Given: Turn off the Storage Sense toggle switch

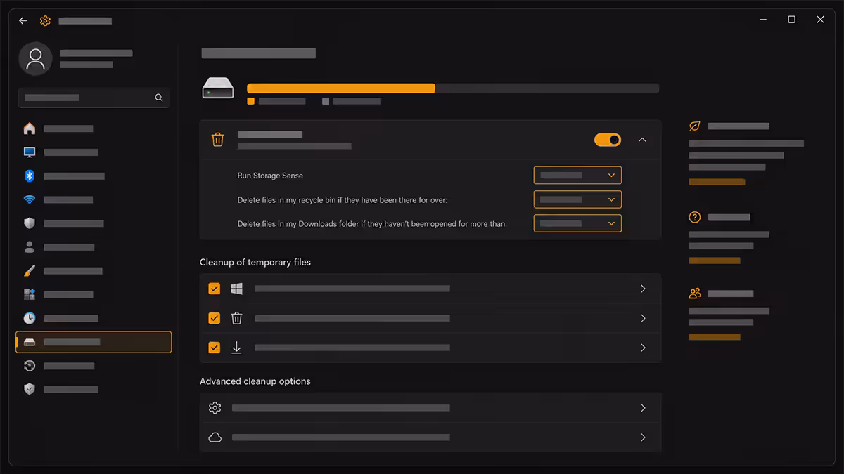Looking at the screenshot, I should click(x=608, y=140).
